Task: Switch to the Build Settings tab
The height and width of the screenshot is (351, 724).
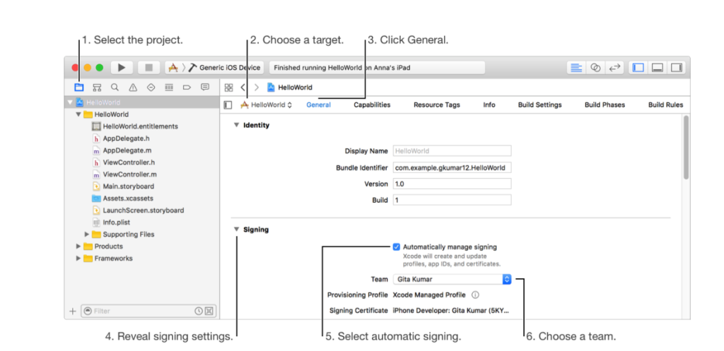Action: click(539, 105)
